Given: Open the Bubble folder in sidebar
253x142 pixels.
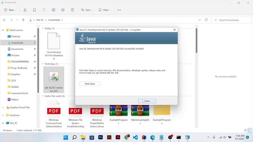Looking at the screenshot, I should pyautogui.click(x=15, y=87).
